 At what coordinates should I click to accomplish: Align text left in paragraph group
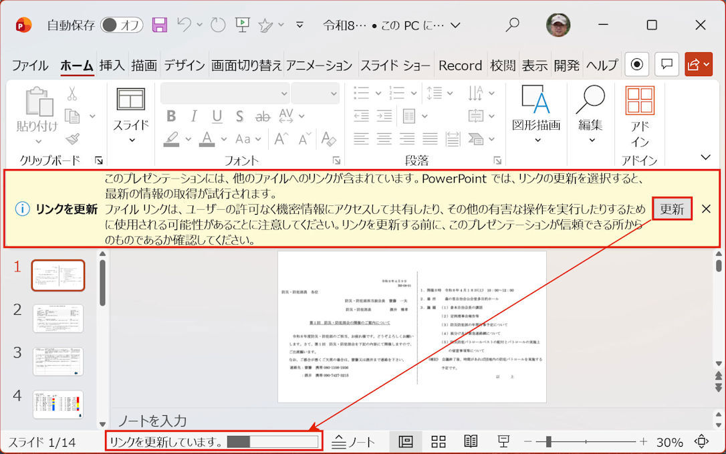(361, 138)
